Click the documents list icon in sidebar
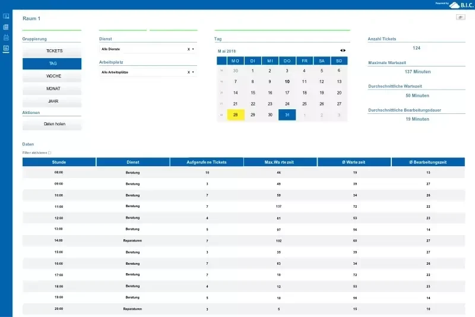Image resolution: width=475 pixels, height=317 pixels. tap(6, 27)
